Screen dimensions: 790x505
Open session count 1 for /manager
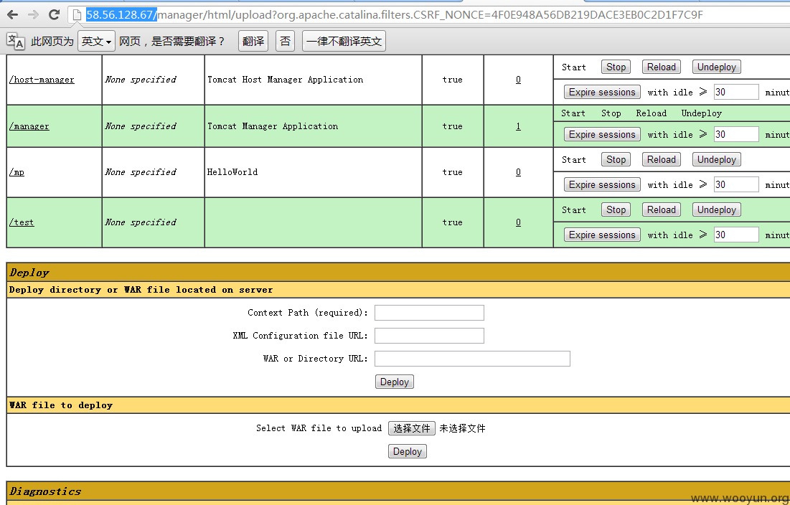518,126
